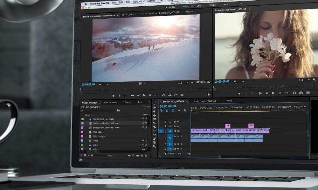Image resolution: width=318 pixels, height=190 pixels.
Task: Open timeline shutterstock_v563464 panel menu
Action: point(187,101)
